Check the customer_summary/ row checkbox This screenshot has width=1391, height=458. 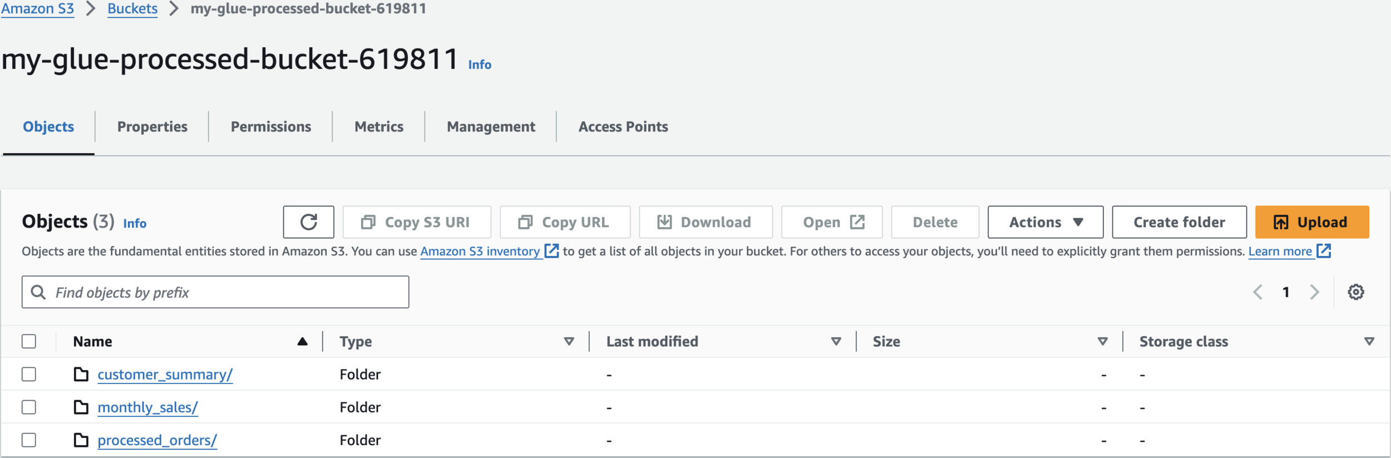[29, 374]
